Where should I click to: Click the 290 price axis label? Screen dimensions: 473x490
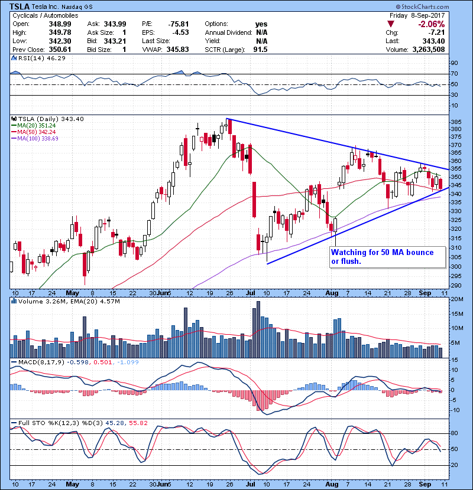pyautogui.click(x=456, y=286)
